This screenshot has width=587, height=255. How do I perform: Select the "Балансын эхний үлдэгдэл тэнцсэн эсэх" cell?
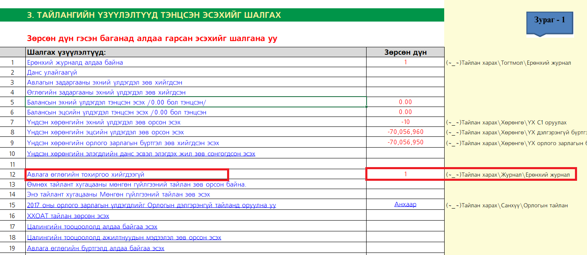click(x=116, y=102)
